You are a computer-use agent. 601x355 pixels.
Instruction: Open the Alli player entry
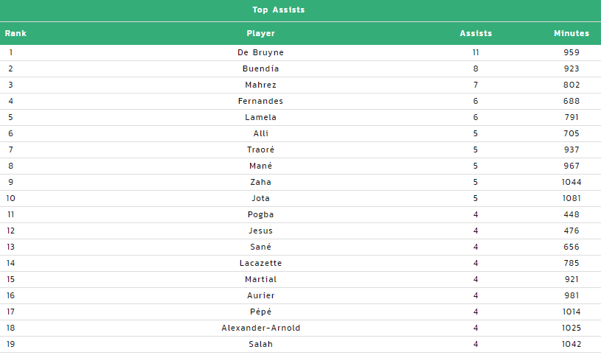click(x=260, y=133)
